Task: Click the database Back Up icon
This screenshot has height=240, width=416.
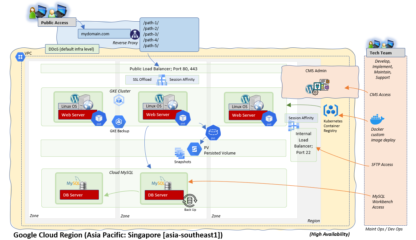Action: click(190, 200)
